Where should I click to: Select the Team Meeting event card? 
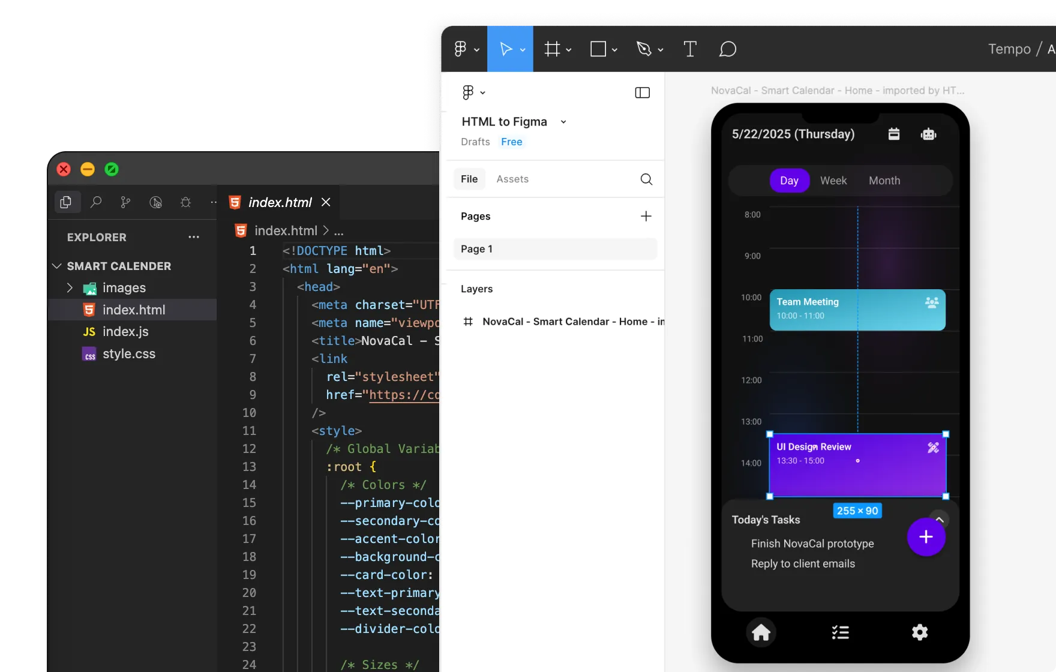(857, 310)
